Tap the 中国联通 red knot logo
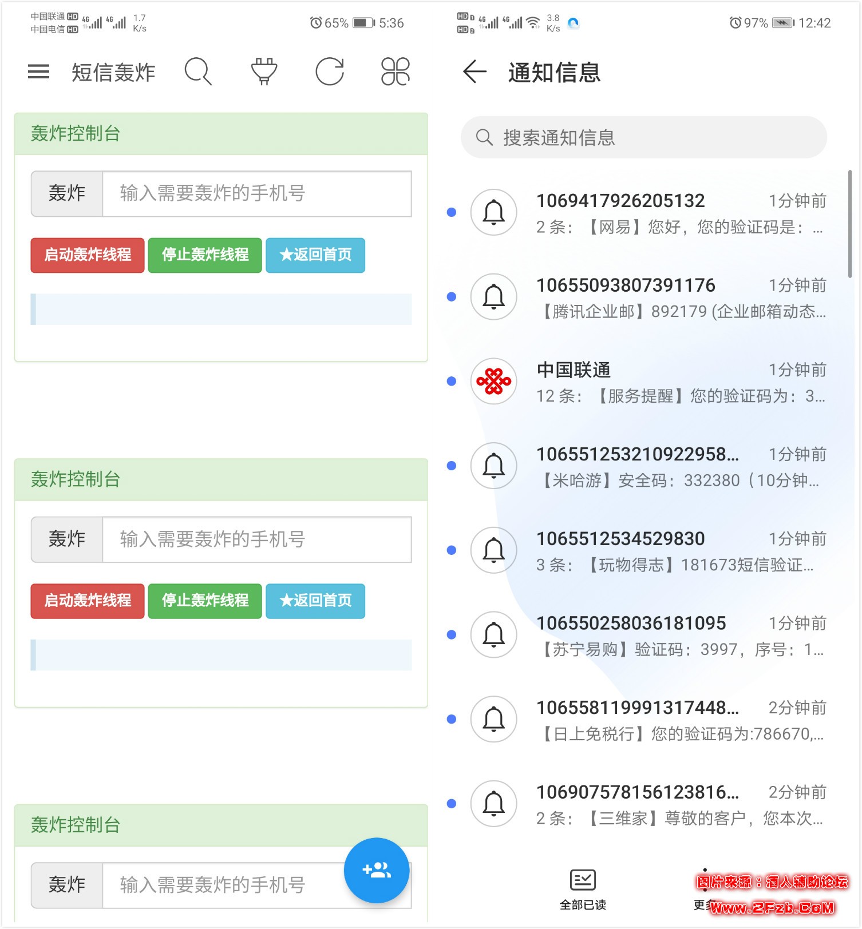 point(493,381)
